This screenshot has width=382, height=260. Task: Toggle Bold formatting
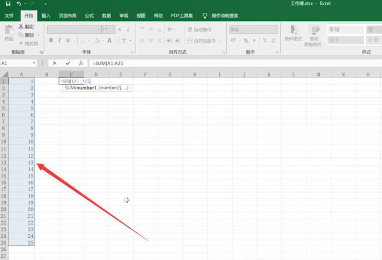point(51,40)
